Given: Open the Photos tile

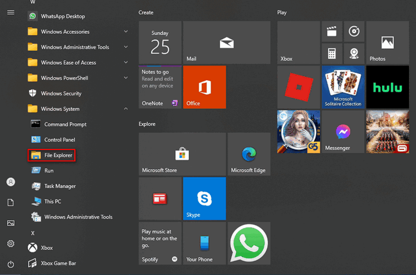Looking at the screenshot, I should click(387, 42).
